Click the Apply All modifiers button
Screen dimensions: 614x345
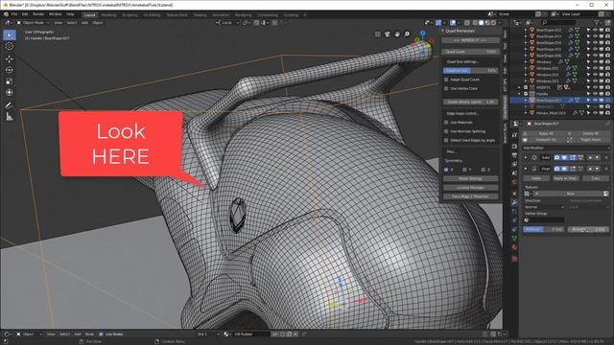coord(543,133)
